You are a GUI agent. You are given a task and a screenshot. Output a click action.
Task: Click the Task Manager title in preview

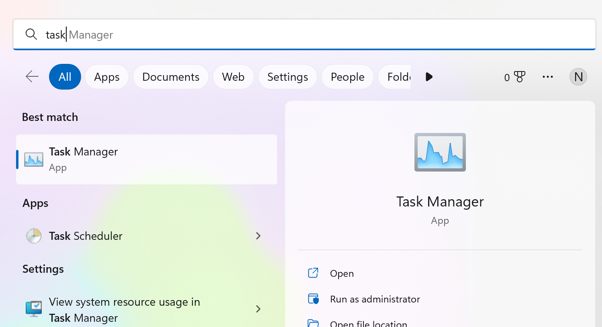(440, 202)
